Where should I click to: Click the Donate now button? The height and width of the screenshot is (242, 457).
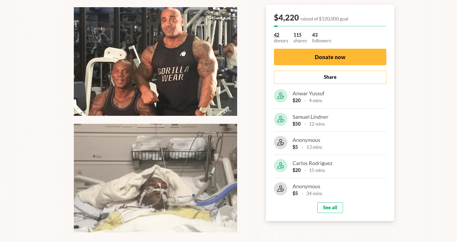(x=330, y=57)
